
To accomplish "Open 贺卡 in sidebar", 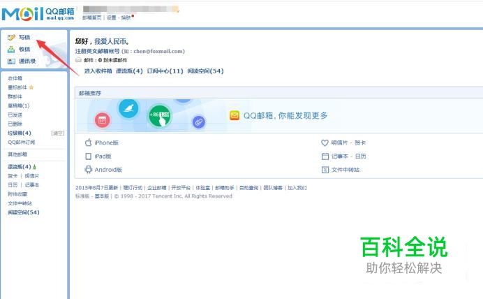I will [x=13, y=176].
